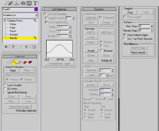The image size is (159, 131).
Task: Open Configure Modifier Sets icon
Action: tap(34, 47)
